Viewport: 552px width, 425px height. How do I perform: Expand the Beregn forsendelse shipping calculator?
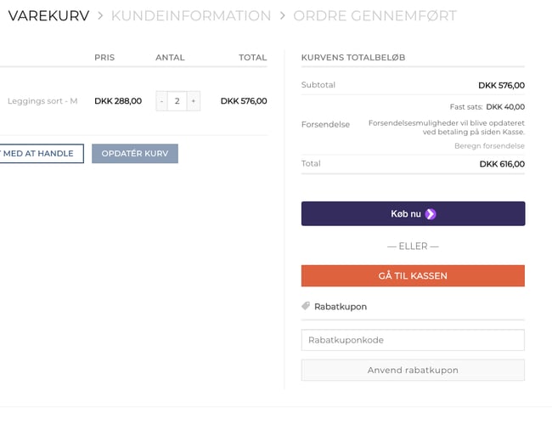coord(489,146)
